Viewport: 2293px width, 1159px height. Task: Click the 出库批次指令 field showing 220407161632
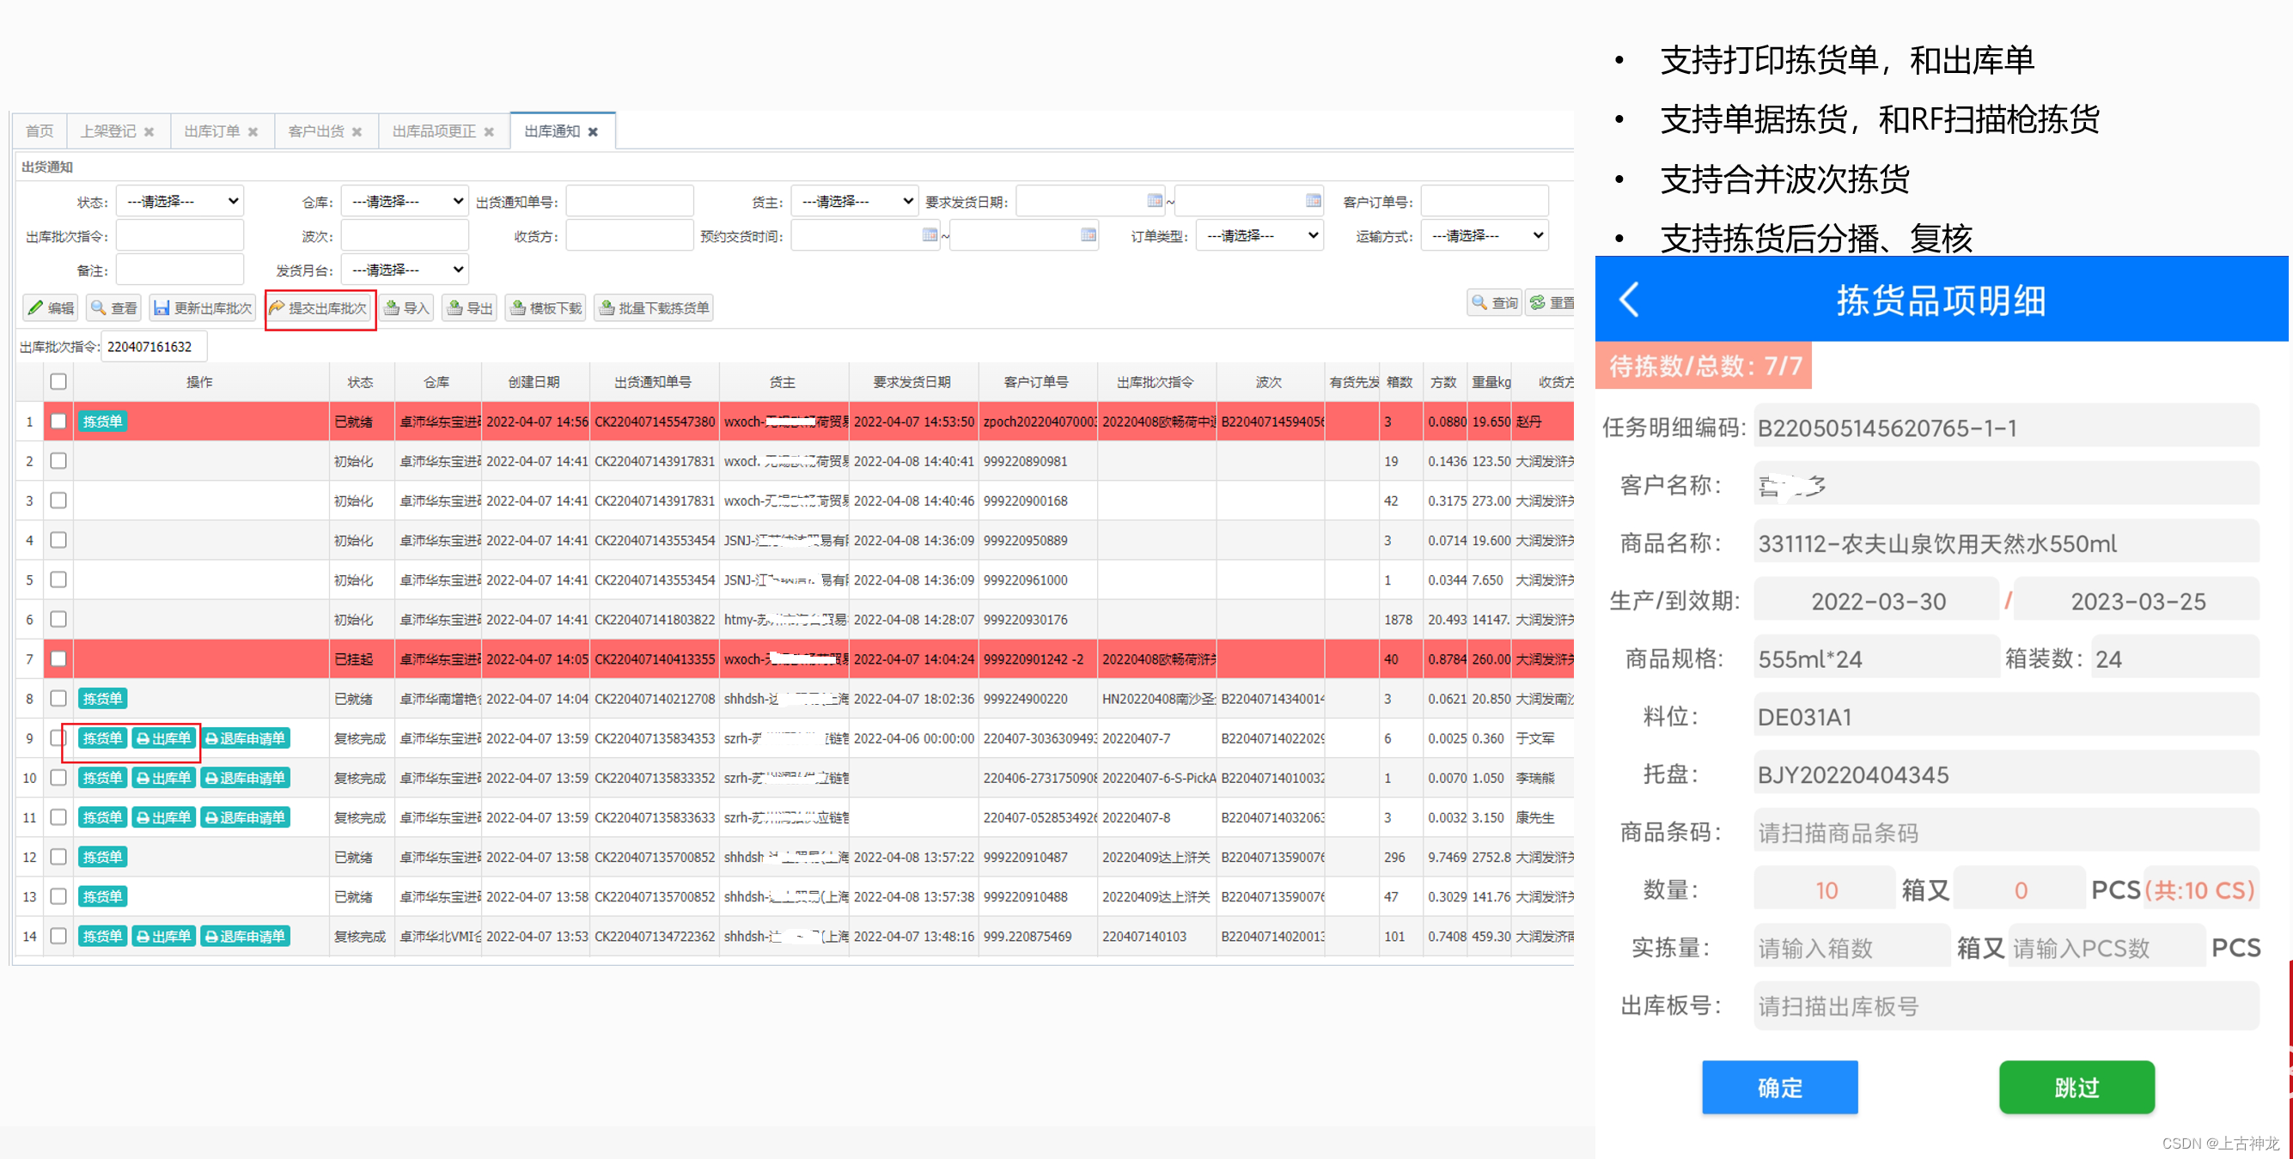click(154, 347)
